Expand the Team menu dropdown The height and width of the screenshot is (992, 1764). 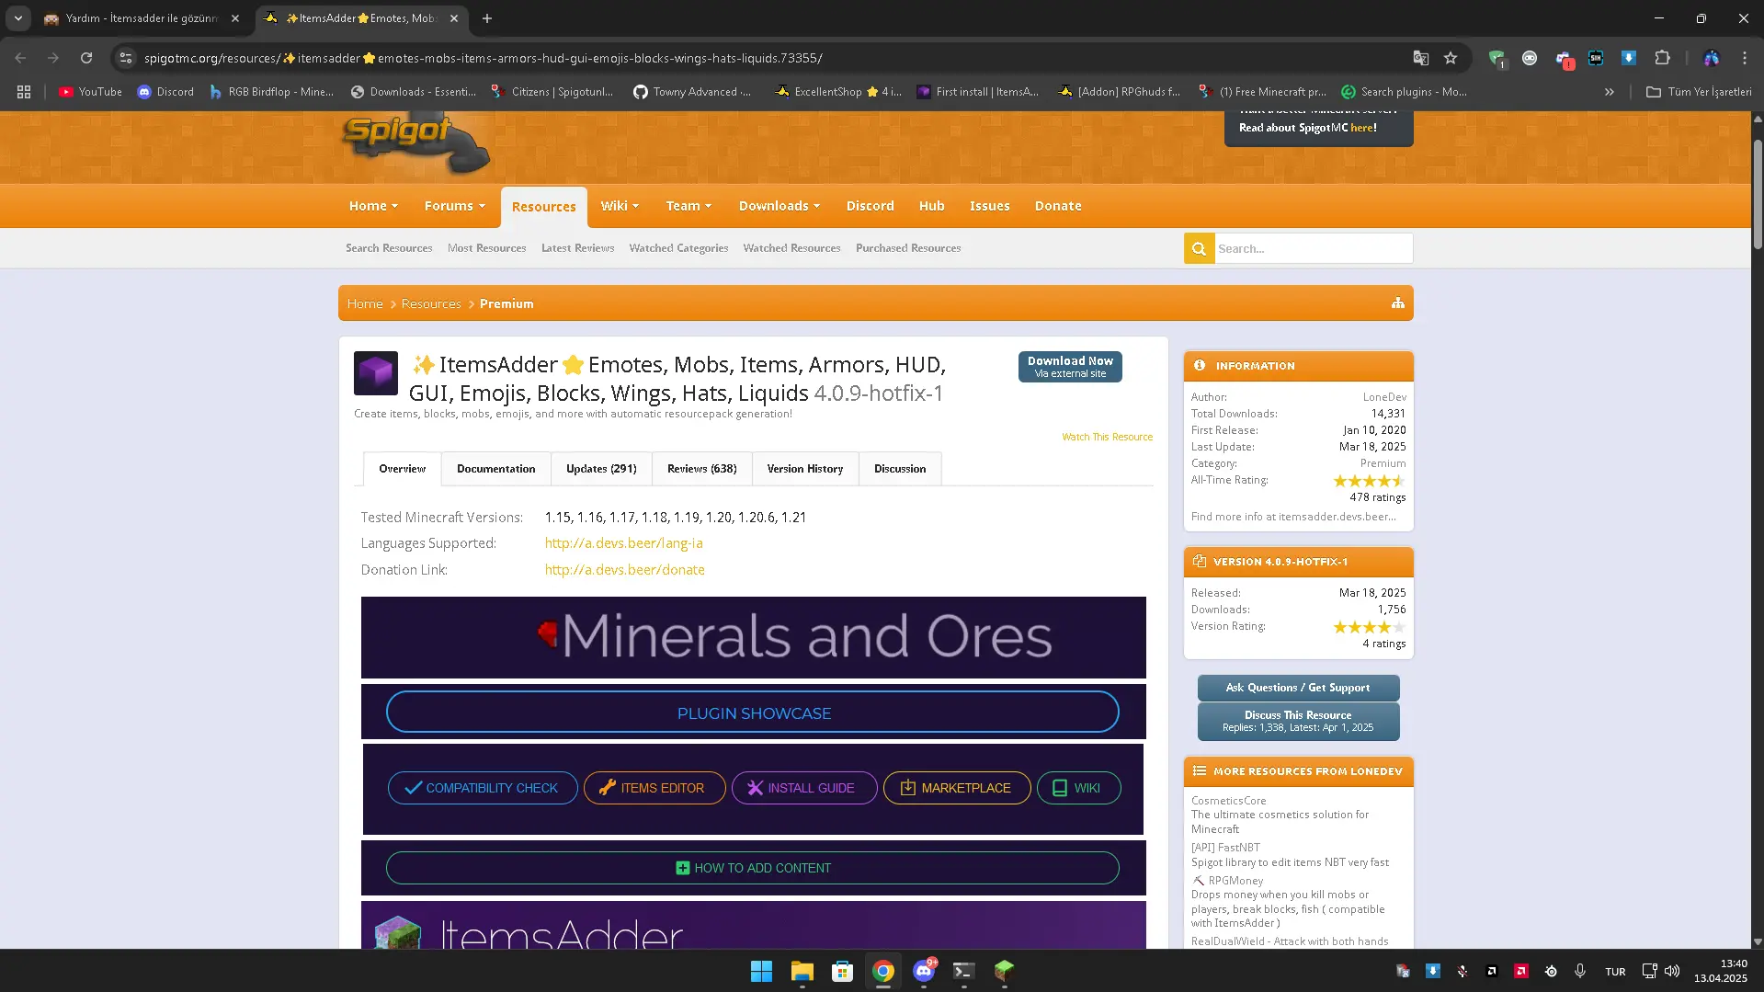(689, 206)
